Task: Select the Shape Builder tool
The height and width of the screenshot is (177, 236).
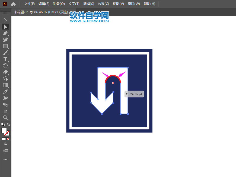Action: [x=5, y=79]
